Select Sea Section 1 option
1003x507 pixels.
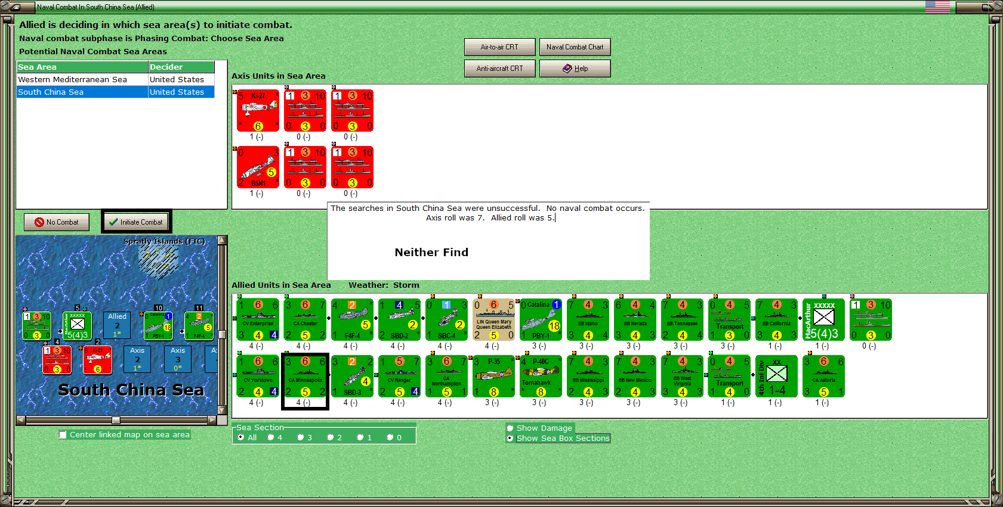coord(360,437)
